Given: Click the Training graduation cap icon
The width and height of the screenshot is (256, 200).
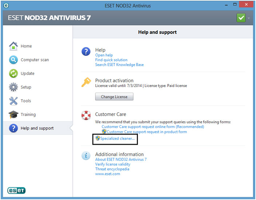Looking at the screenshot, I should [13, 115].
